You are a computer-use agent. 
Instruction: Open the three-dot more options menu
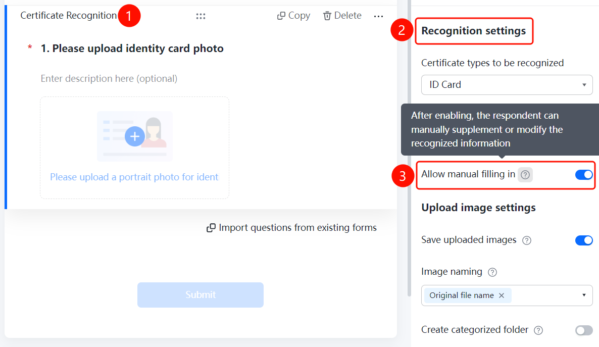[x=378, y=16]
